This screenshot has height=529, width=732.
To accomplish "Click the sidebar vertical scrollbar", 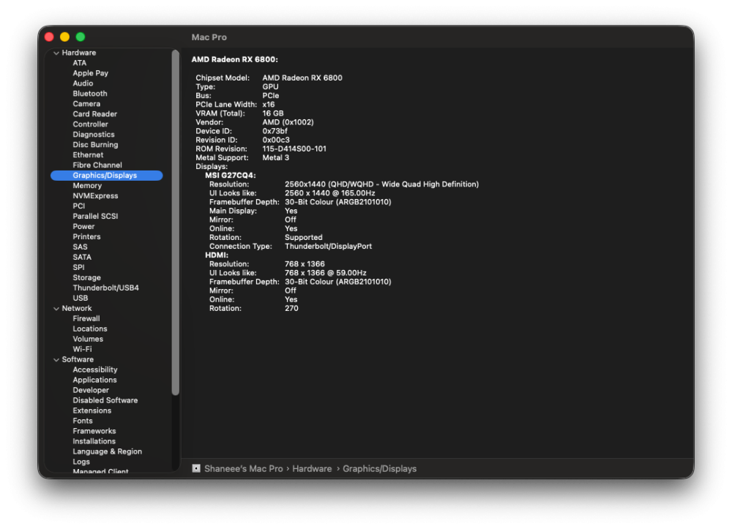I will point(176,223).
